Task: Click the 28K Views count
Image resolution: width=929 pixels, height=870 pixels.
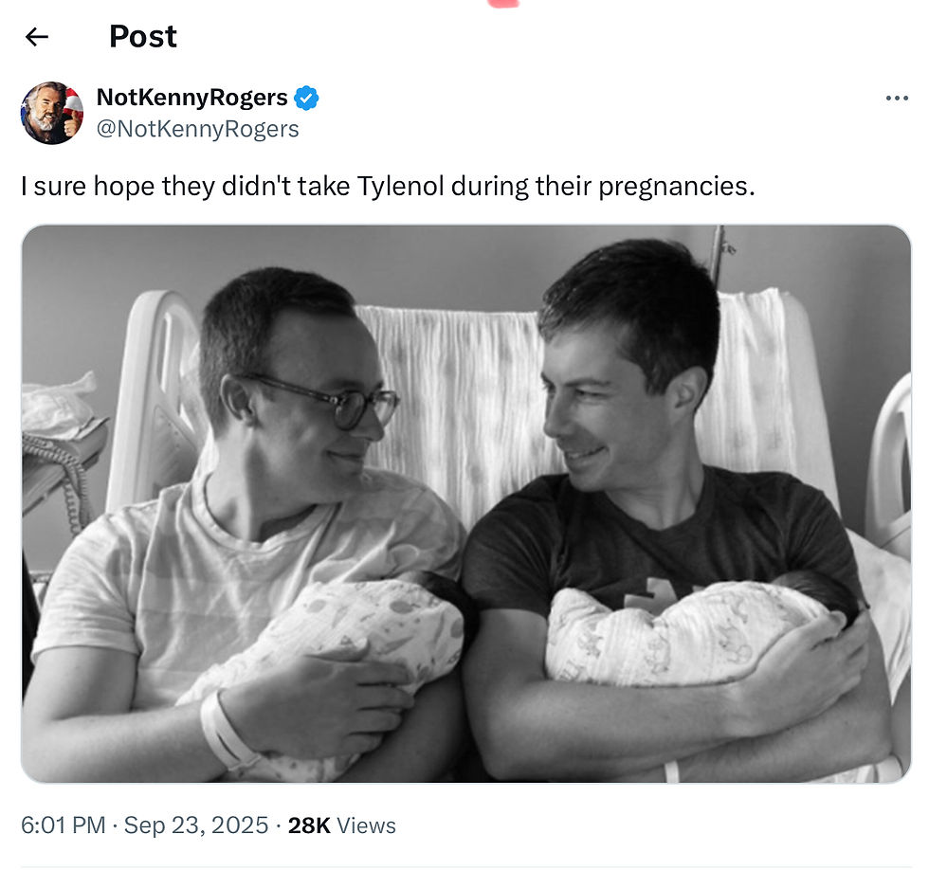Action: pyautogui.click(x=341, y=825)
